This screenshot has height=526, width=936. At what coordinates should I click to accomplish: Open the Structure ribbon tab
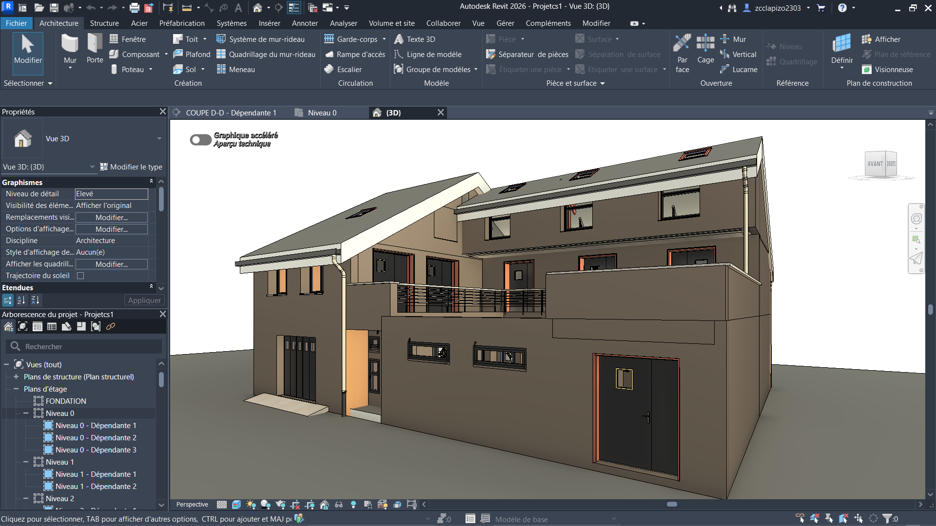click(104, 23)
